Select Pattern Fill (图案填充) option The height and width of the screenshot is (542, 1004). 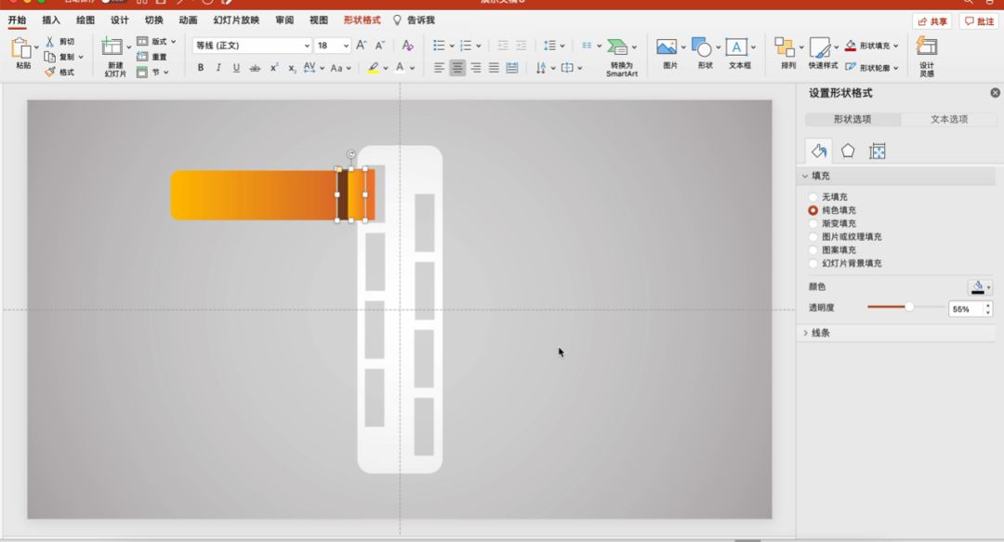coord(813,250)
